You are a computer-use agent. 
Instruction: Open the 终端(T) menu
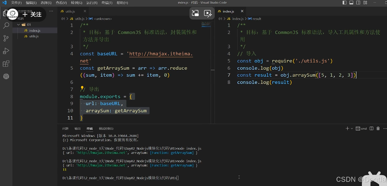coord(107,3)
